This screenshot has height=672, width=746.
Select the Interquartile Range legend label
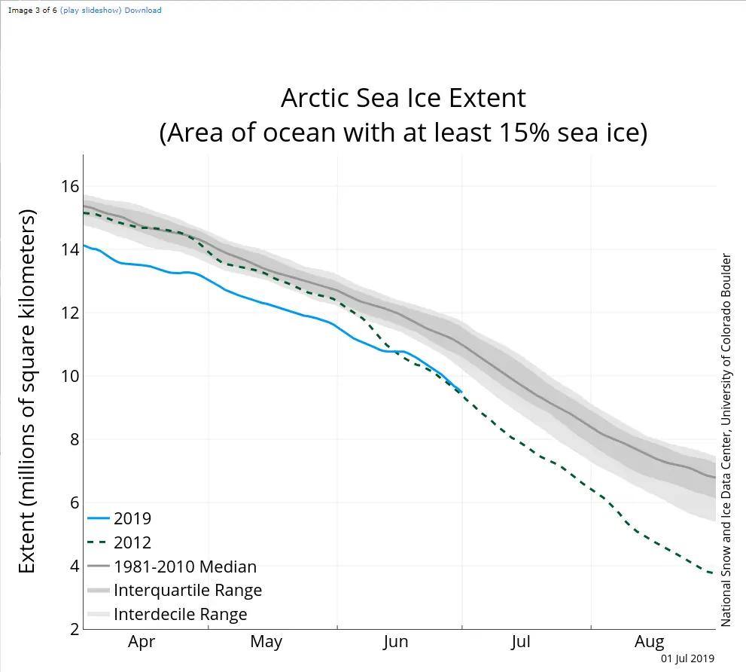[187, 590]
